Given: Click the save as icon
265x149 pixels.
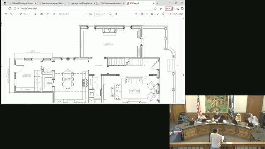Looking at the screenshot, I should tap(152, 14).
